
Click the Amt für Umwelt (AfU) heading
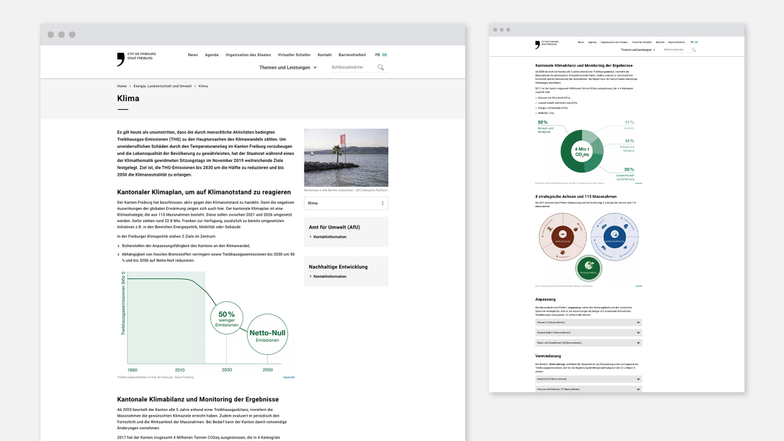click(335, 227)
